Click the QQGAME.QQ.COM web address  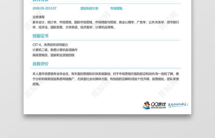click(x=158, y=108)
